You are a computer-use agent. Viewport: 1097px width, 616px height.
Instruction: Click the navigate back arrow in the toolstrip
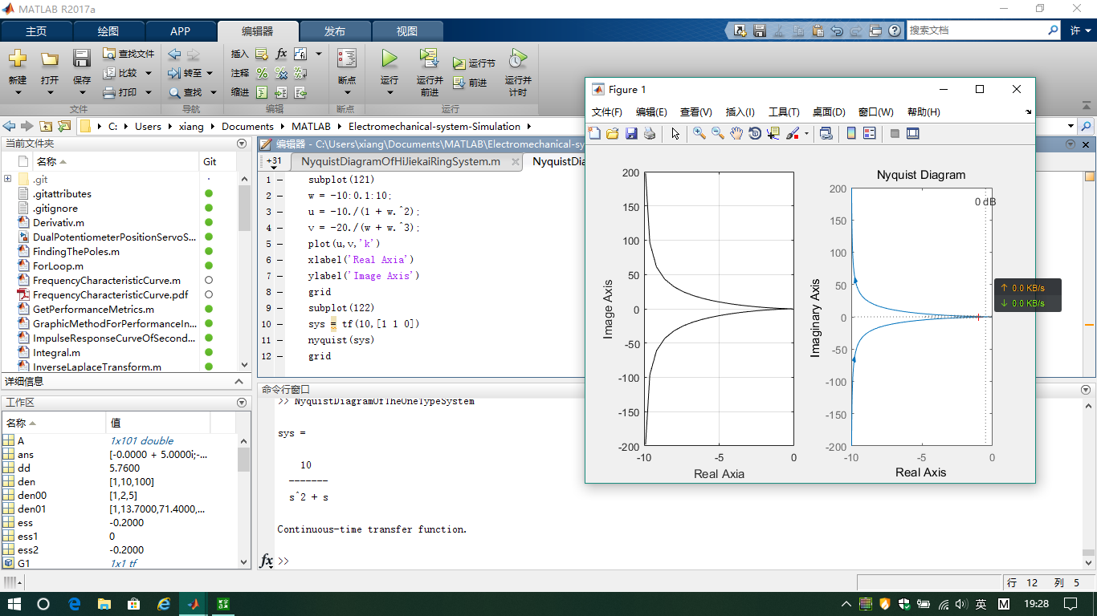click(174, 54)
